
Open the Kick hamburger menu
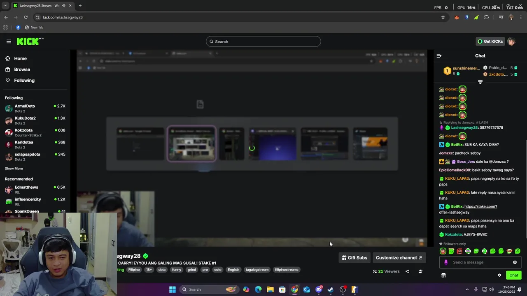(9, 42)
